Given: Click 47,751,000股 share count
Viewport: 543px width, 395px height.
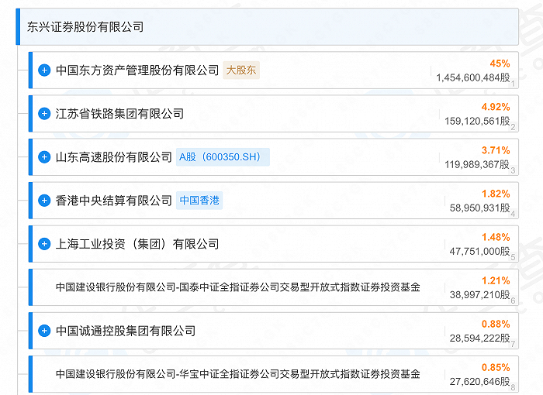Looking at the screenshot, I should tap(480, 251).
